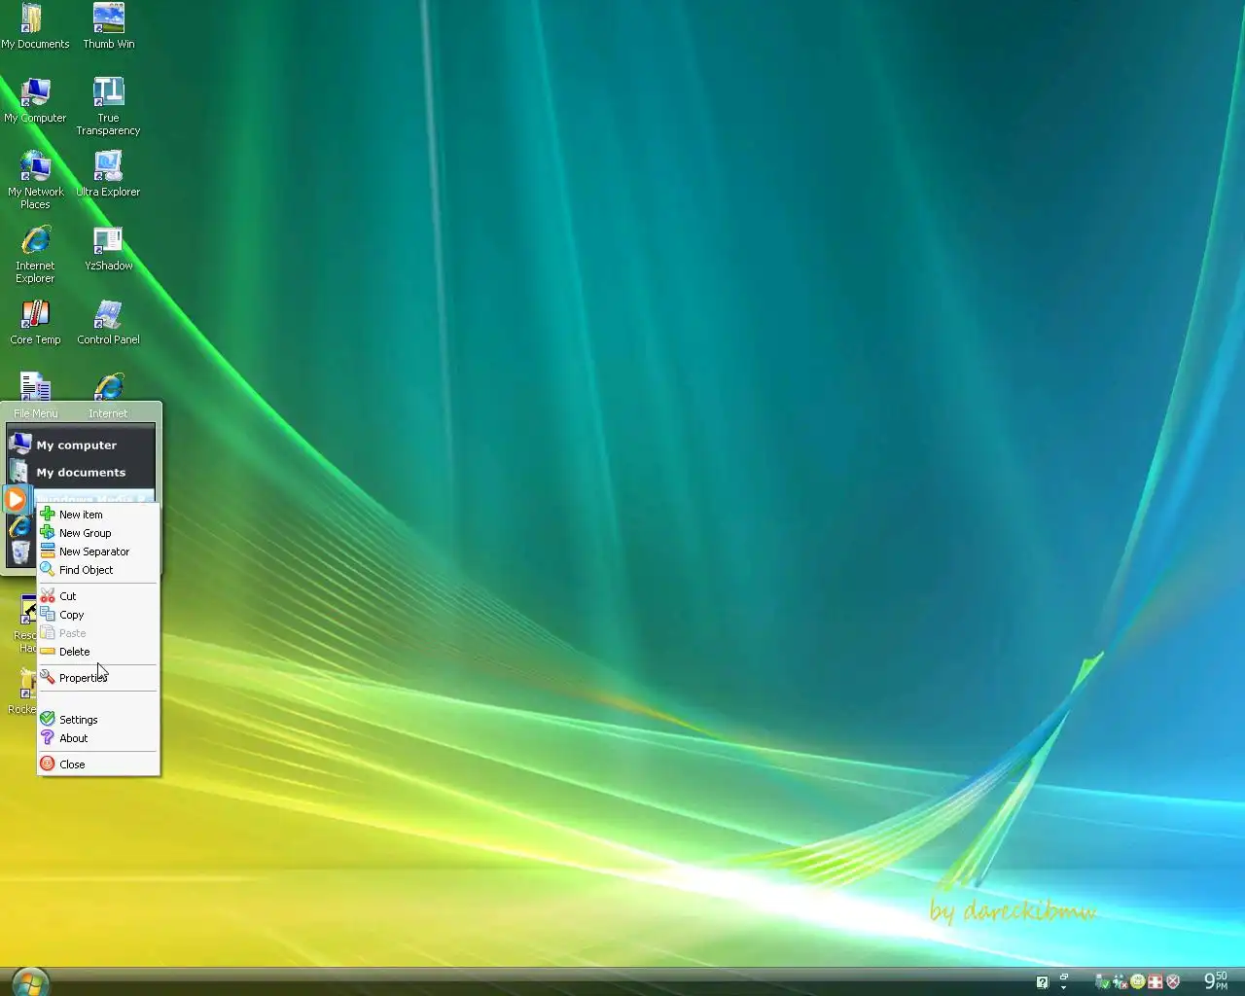Click the taskbar clock showing 9:50 PM
1245x996 pixels.
(1216, 980)
